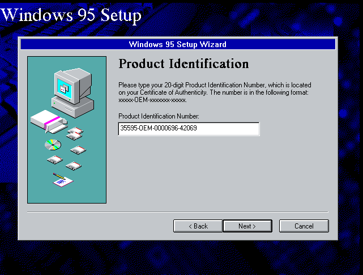Click the Next button
This screenshot has height=275, width=363.
coord(247,226)
